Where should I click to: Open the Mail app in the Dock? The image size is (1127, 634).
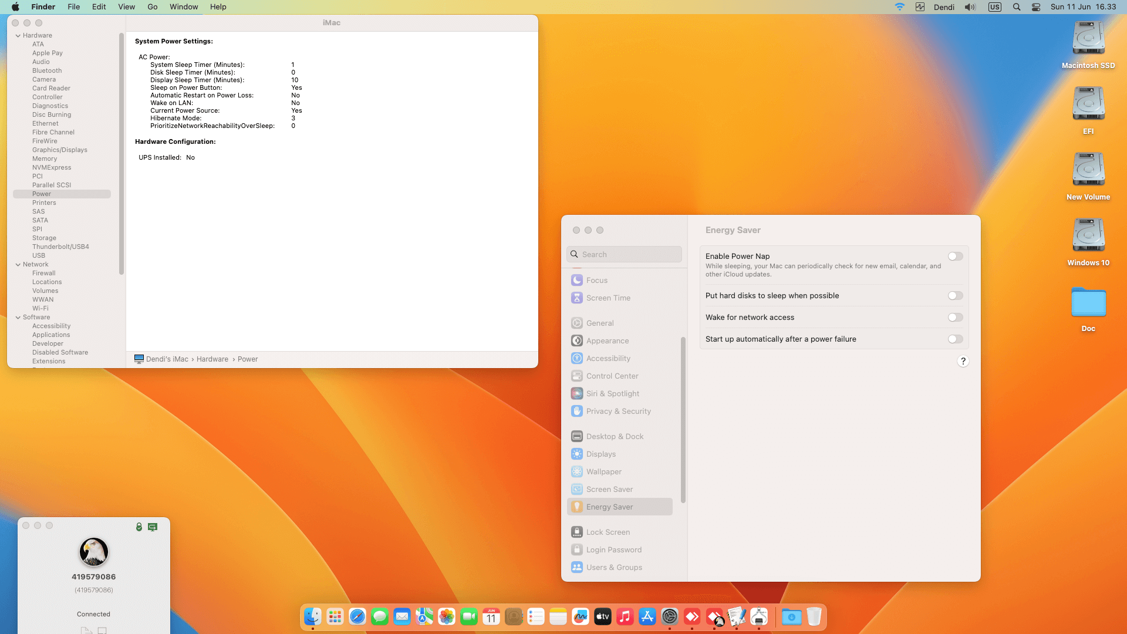click(402, 616)
